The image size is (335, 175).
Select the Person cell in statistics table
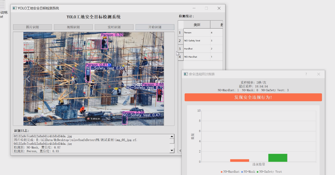[x=197, y=33]
